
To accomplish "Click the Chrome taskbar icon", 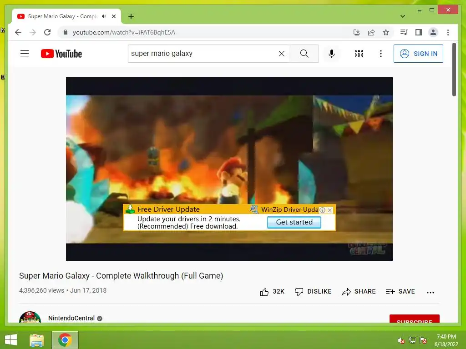I will click(65, 340).
